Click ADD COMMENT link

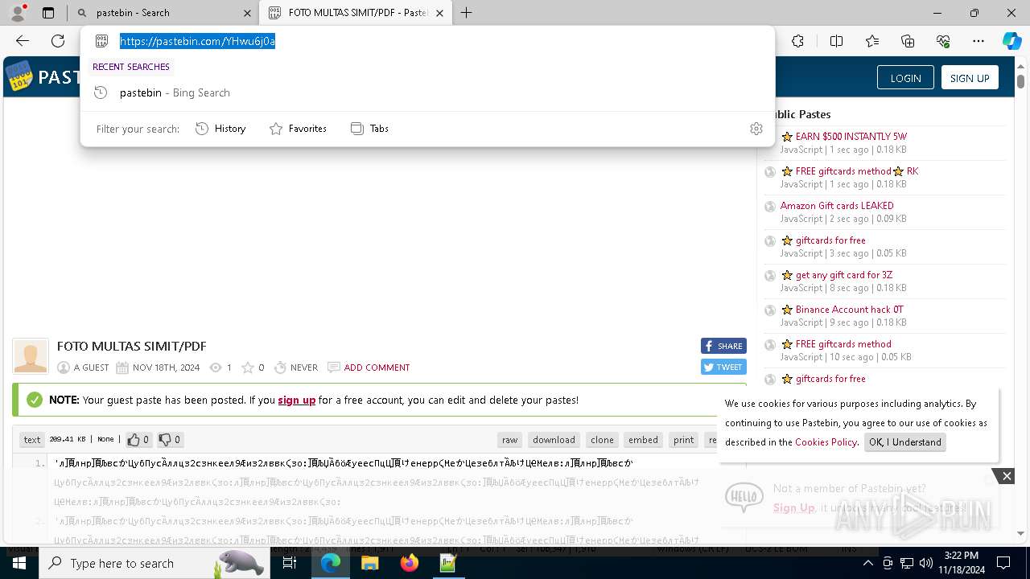[x=377, y=368]
